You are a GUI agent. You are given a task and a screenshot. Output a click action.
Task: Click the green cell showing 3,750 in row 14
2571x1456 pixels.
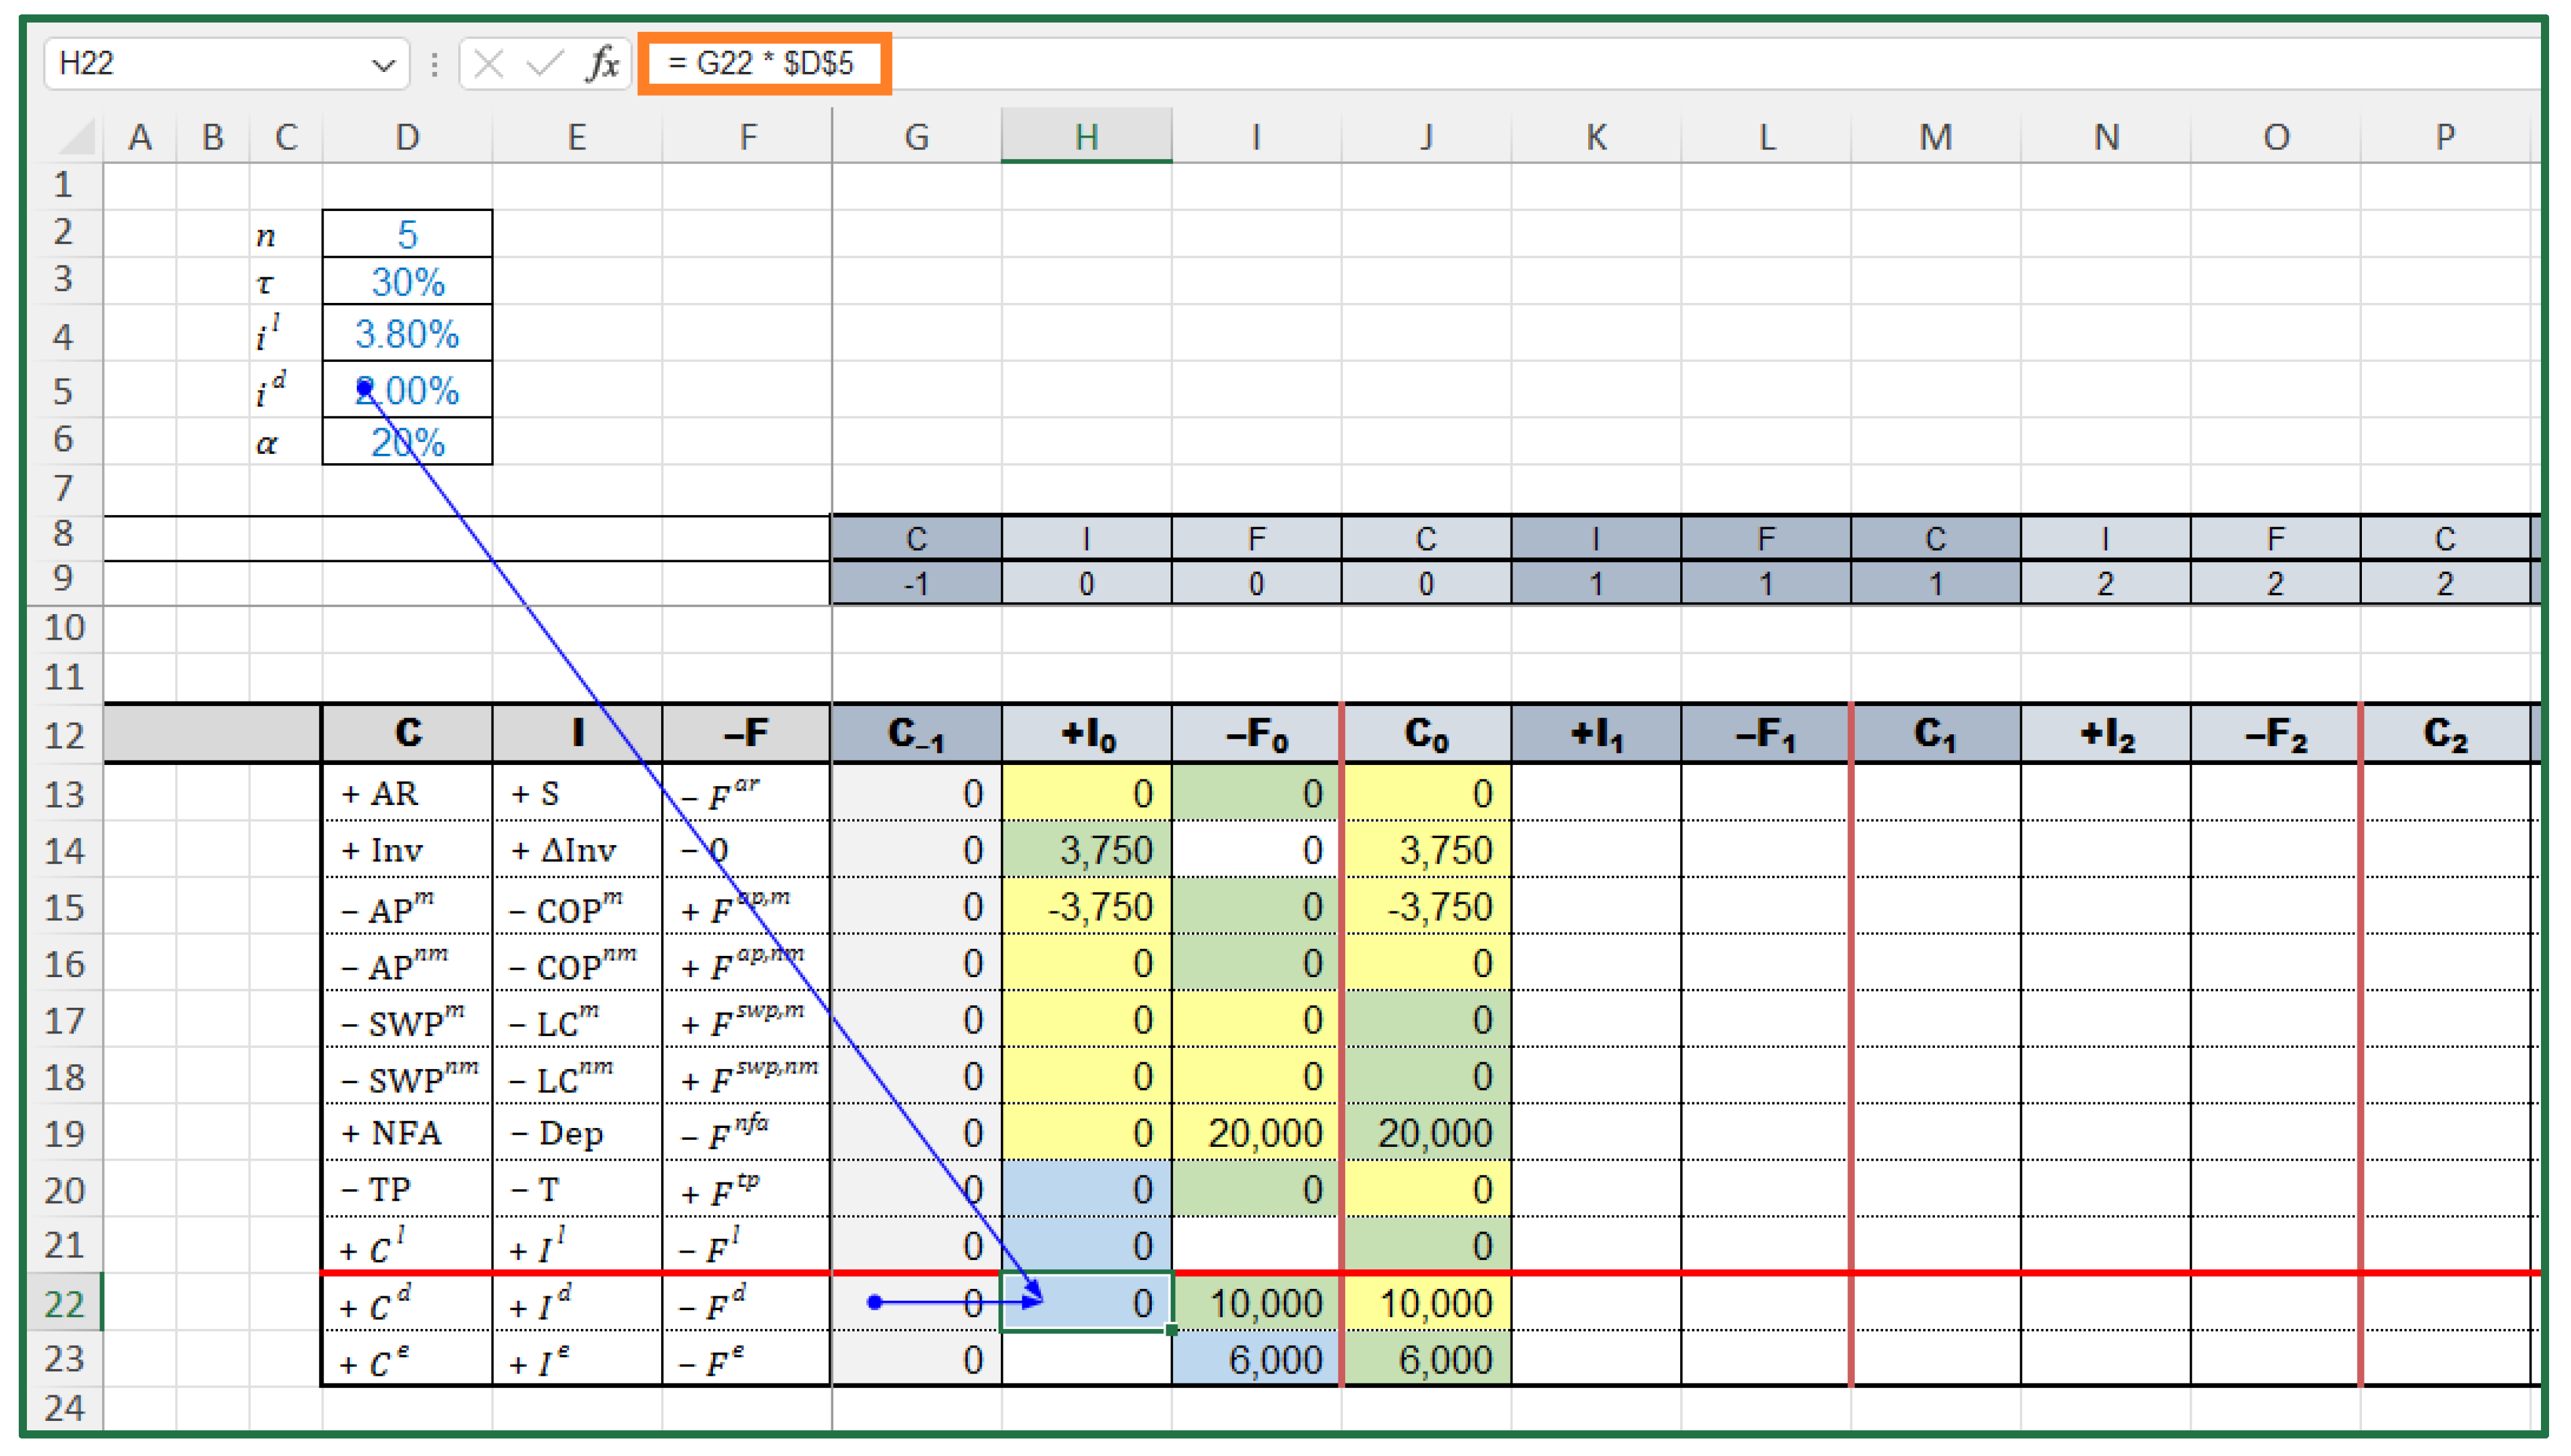[x=1086, y=850]
